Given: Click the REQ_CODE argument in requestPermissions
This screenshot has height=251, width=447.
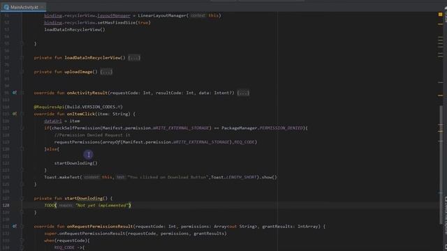Looking at the screenshot, I should pos(244,142).
